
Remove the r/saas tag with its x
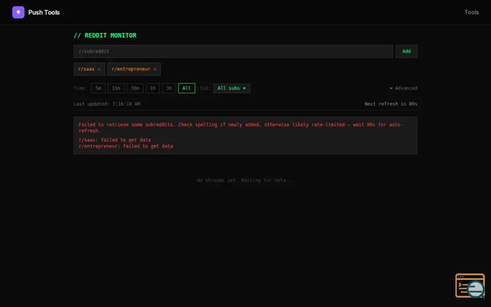coord(99,69)
